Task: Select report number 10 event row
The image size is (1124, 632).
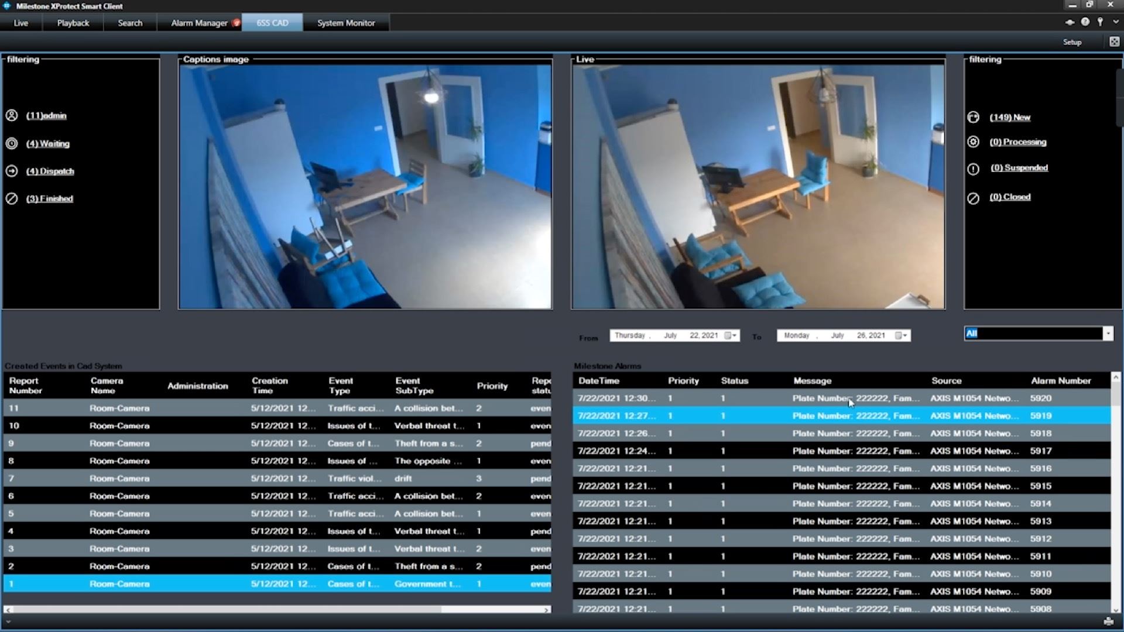Action: click(277, 425)
